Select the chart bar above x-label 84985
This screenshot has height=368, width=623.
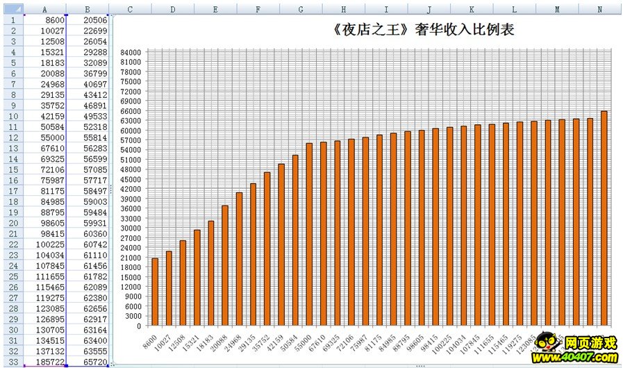pos(393,229)
